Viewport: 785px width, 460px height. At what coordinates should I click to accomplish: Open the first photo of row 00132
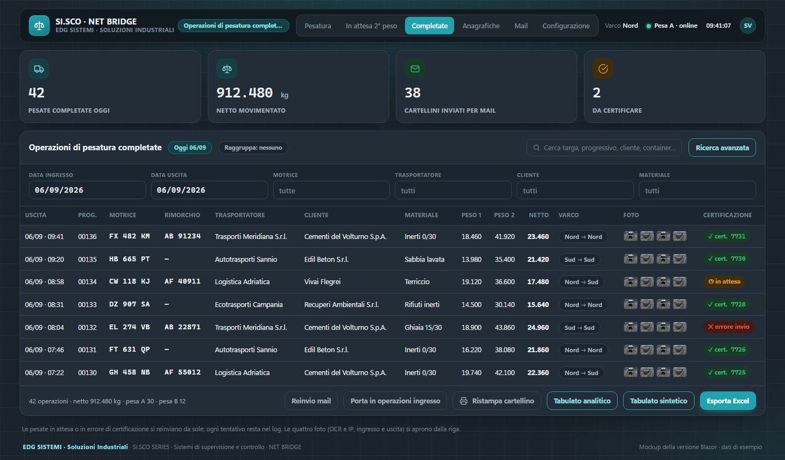pyautogui.click(x=631, y=327)
